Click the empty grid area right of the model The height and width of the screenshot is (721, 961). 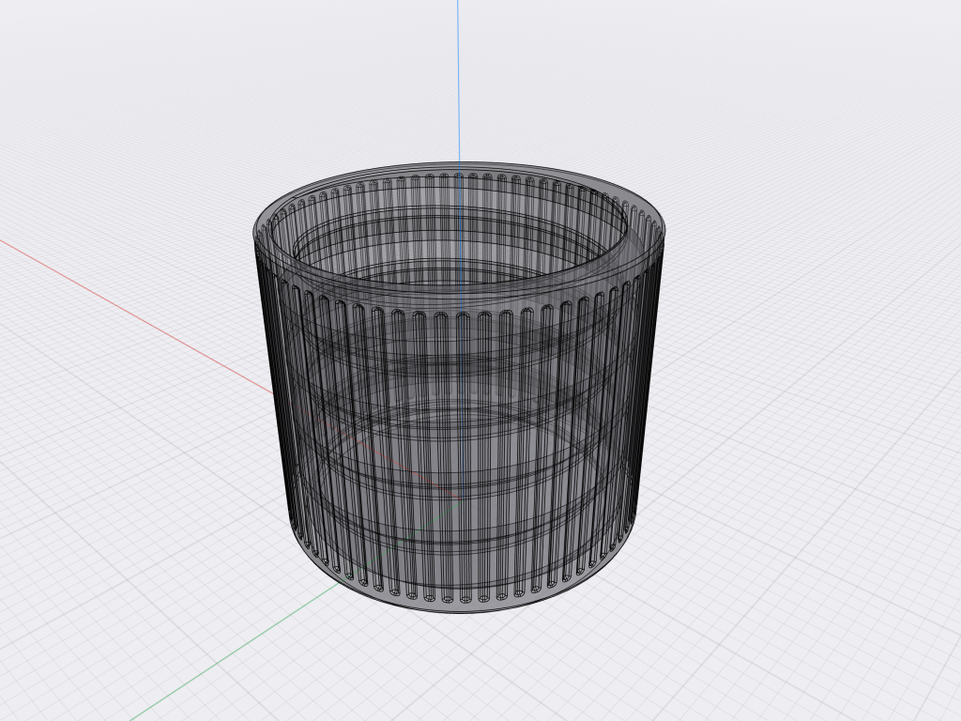pyautogui.click(x=797, y=368)
